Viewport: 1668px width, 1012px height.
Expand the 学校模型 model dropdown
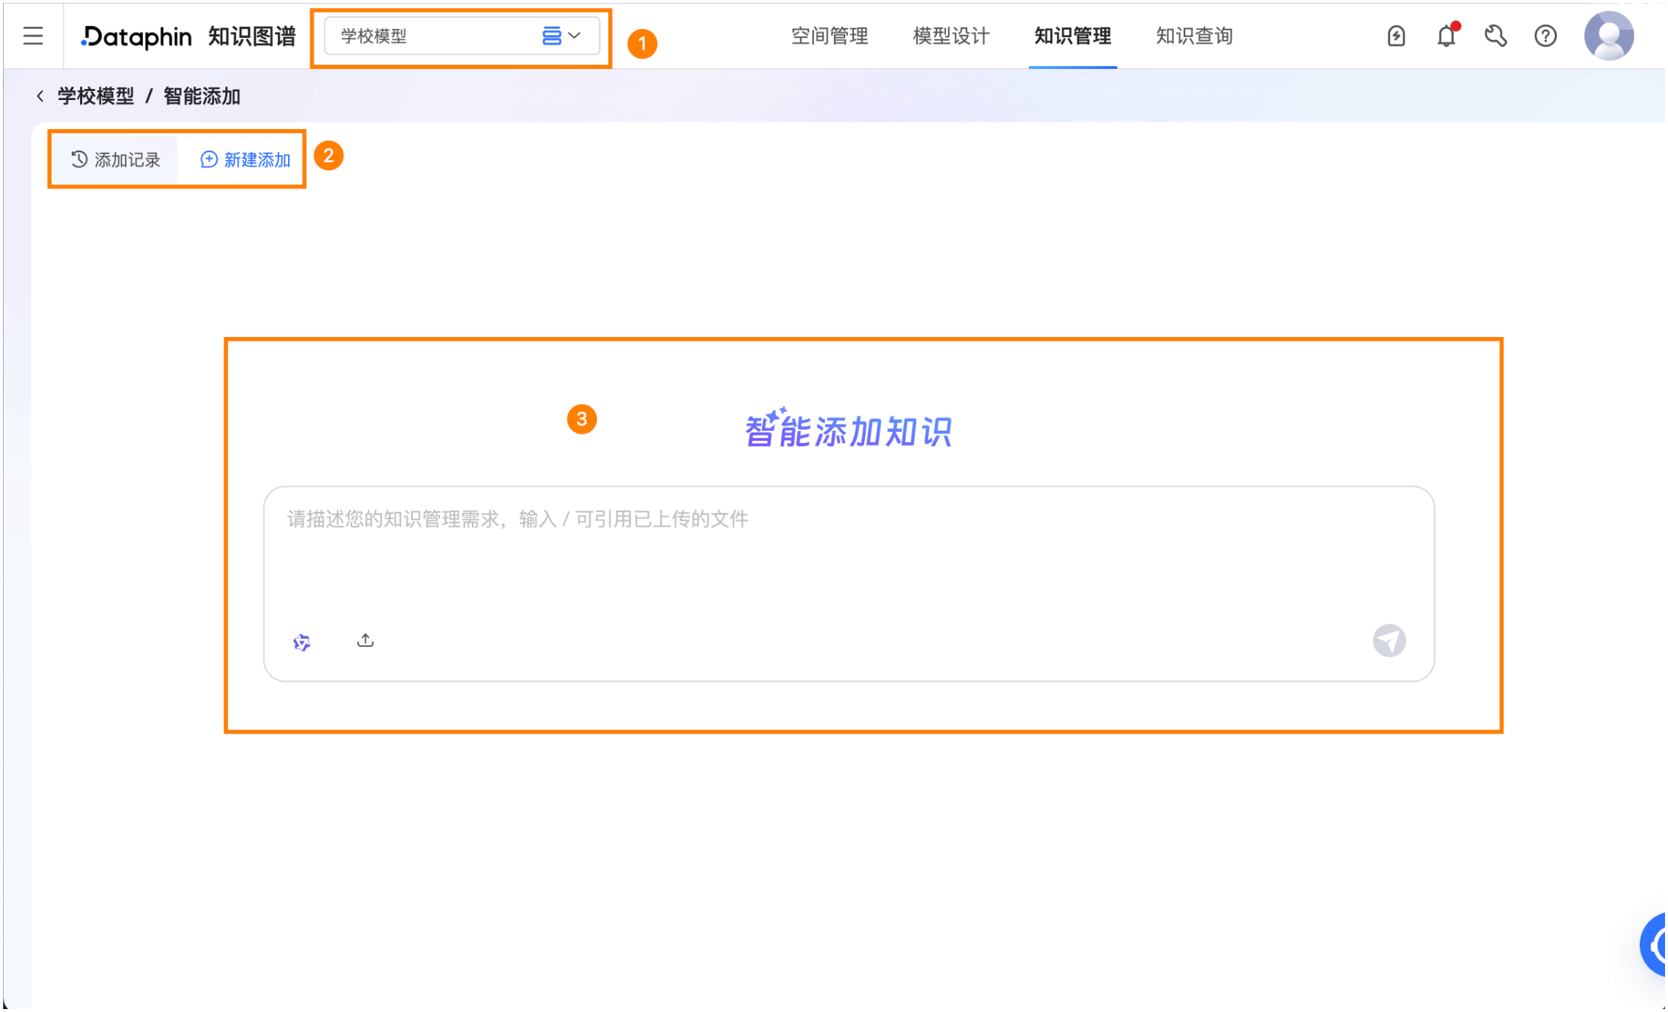point(462,36)
